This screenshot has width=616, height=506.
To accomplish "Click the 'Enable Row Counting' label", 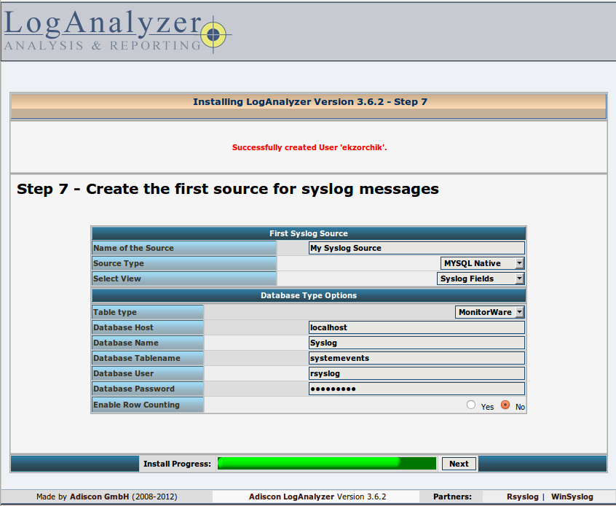I will [136, 405].
